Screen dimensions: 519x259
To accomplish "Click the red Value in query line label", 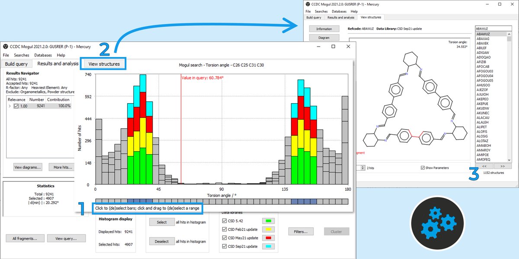I will click(x=202, y=78).
